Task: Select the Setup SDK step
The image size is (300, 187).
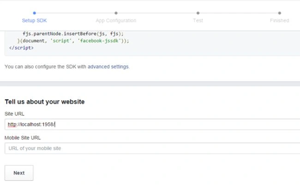Action: 34,20
